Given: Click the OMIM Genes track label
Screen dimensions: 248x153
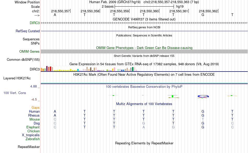Looking at the screenshot, I should [29, 52].
